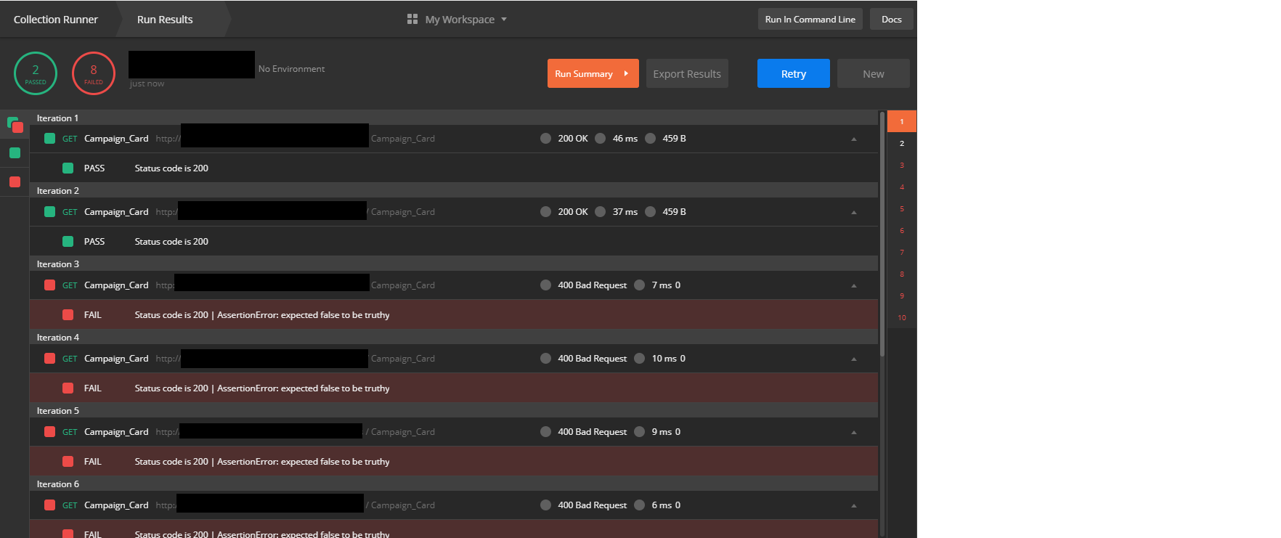Viewport: 1281px width, 538px height.
Task: Click the red FAIL indicator under Iteration 3
Action: click(x=68, y=314)
